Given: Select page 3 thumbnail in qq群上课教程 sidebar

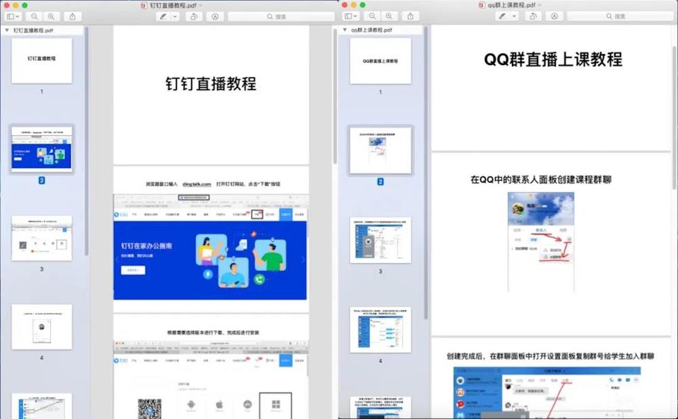Looking at the screenshot, I should tap(380, 240).
